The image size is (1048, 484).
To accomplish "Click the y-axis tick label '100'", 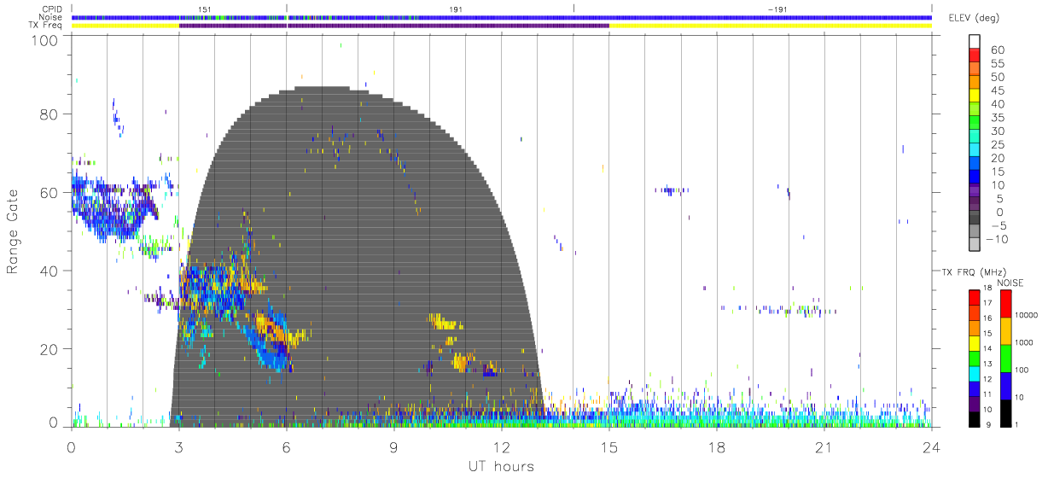I will point(47,40).
